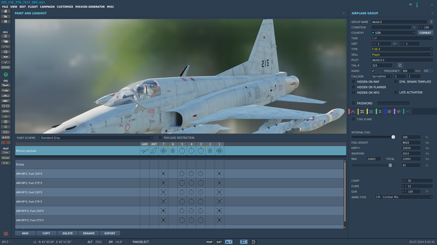This screenshot has width=437, height=245.
Task: Open the Callsign Springfield dropdown
Action: click(x=382, y=76)
